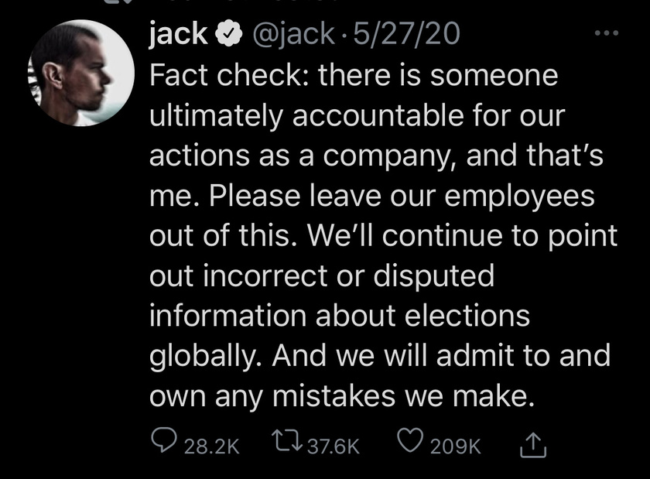The width and height of the screenshot is (650, 479).
Task: Click the closing line "own any mistakes we make."
Action: [342, 395]
